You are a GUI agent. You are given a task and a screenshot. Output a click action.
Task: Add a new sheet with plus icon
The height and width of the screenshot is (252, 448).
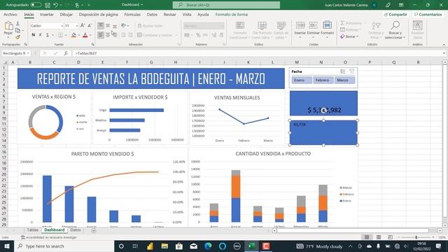94,230
